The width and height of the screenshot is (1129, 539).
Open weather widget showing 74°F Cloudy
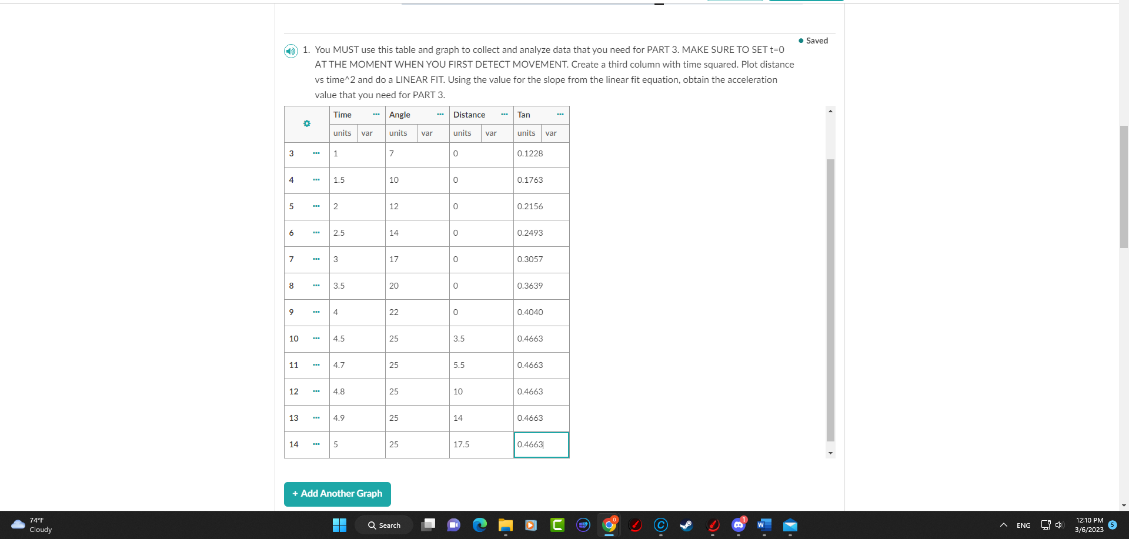[32, 525]
